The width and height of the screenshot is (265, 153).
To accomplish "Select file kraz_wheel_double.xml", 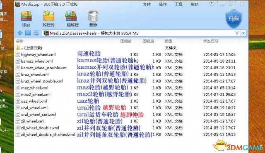I will (42, 81).
